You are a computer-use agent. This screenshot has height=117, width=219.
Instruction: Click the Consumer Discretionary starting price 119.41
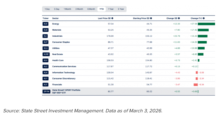pos(149,79)
